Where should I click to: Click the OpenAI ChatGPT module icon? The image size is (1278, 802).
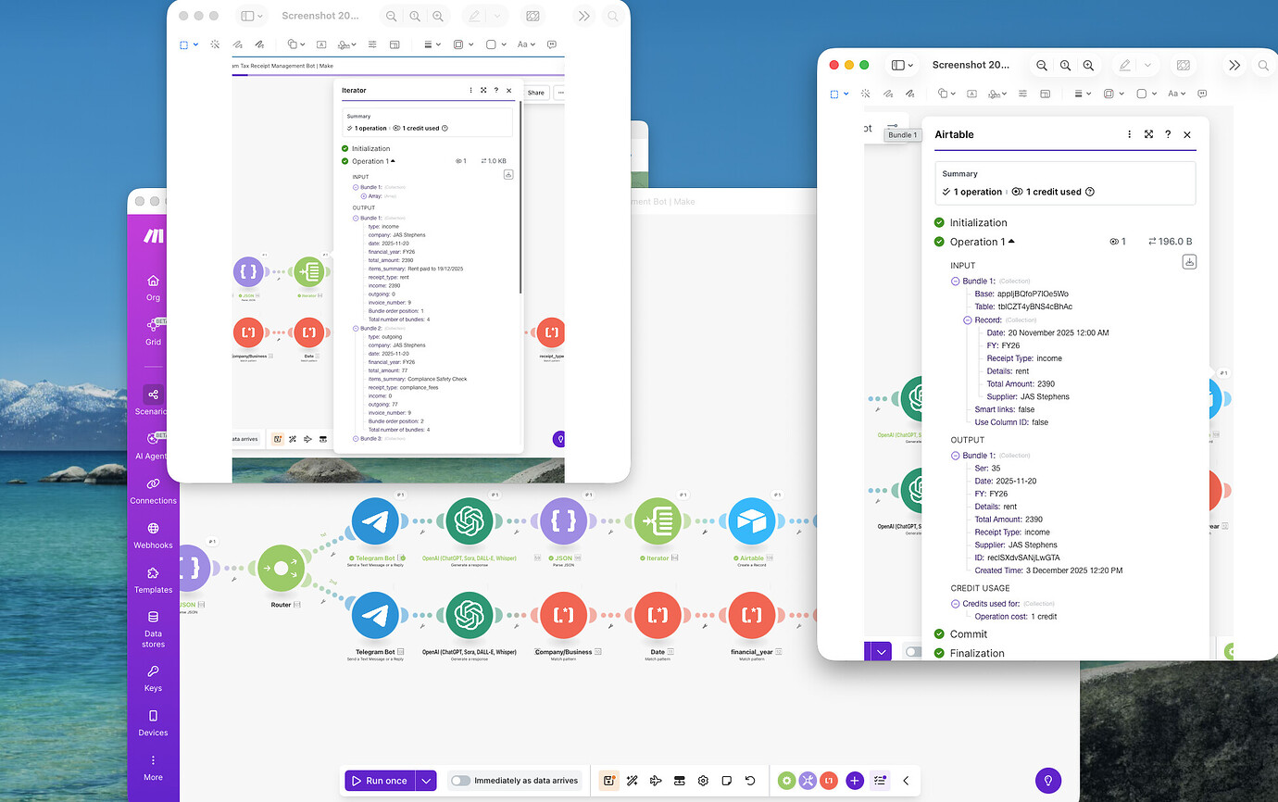(470, 520)
